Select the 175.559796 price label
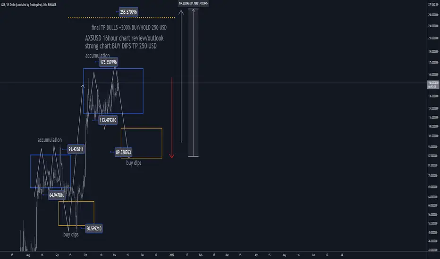The image size is (440, 259). click(108, 62)
